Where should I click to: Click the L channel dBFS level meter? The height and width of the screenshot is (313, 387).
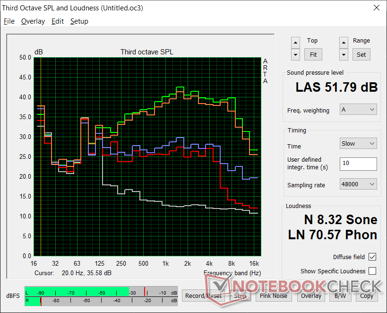point(100,292)
